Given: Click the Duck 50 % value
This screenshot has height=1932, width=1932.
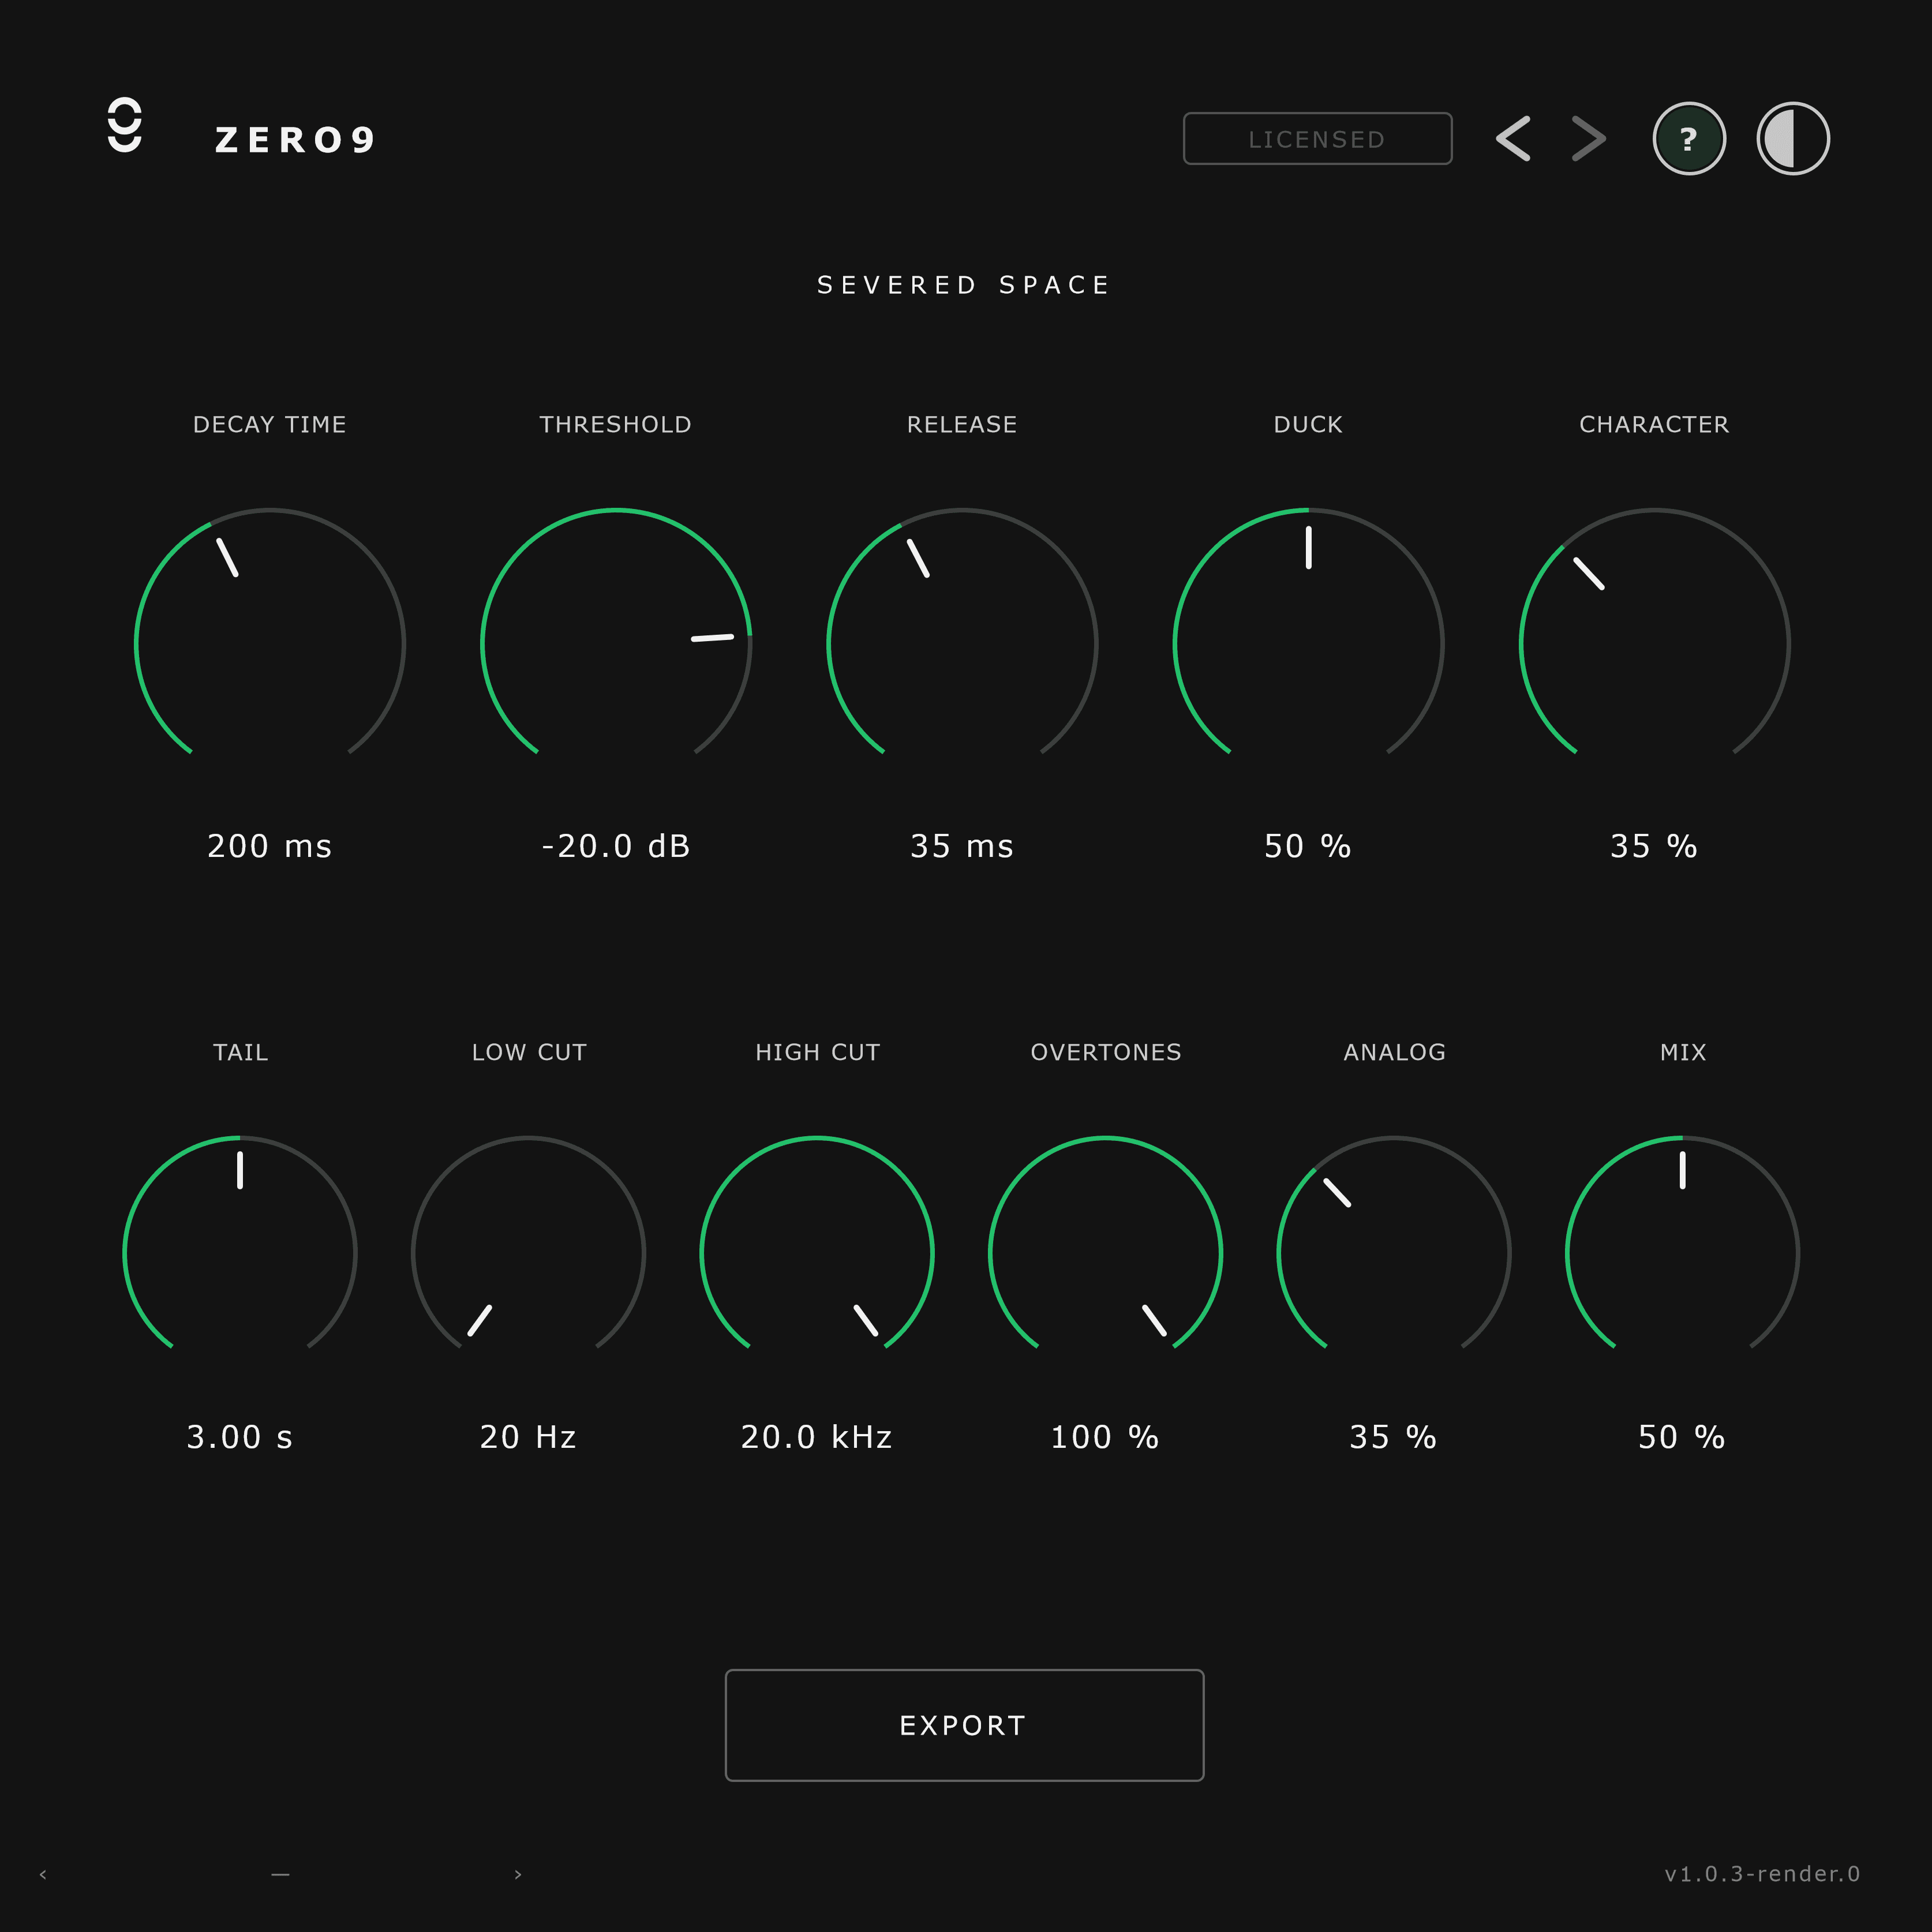Looking at the screenshot, I should (1308, 846).
